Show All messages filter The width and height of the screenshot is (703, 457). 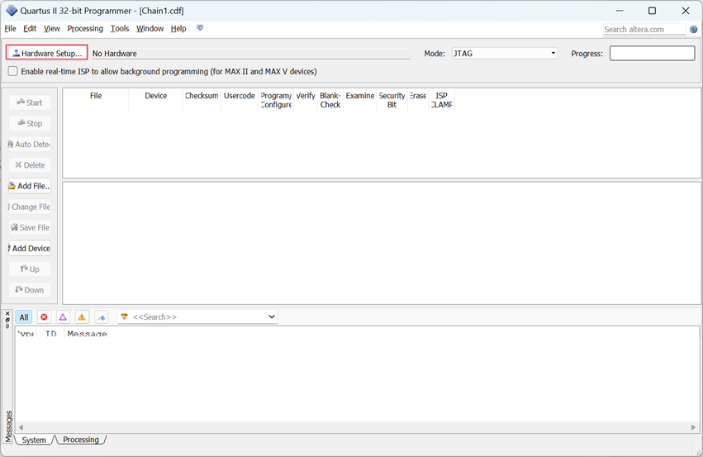[24, 317]
